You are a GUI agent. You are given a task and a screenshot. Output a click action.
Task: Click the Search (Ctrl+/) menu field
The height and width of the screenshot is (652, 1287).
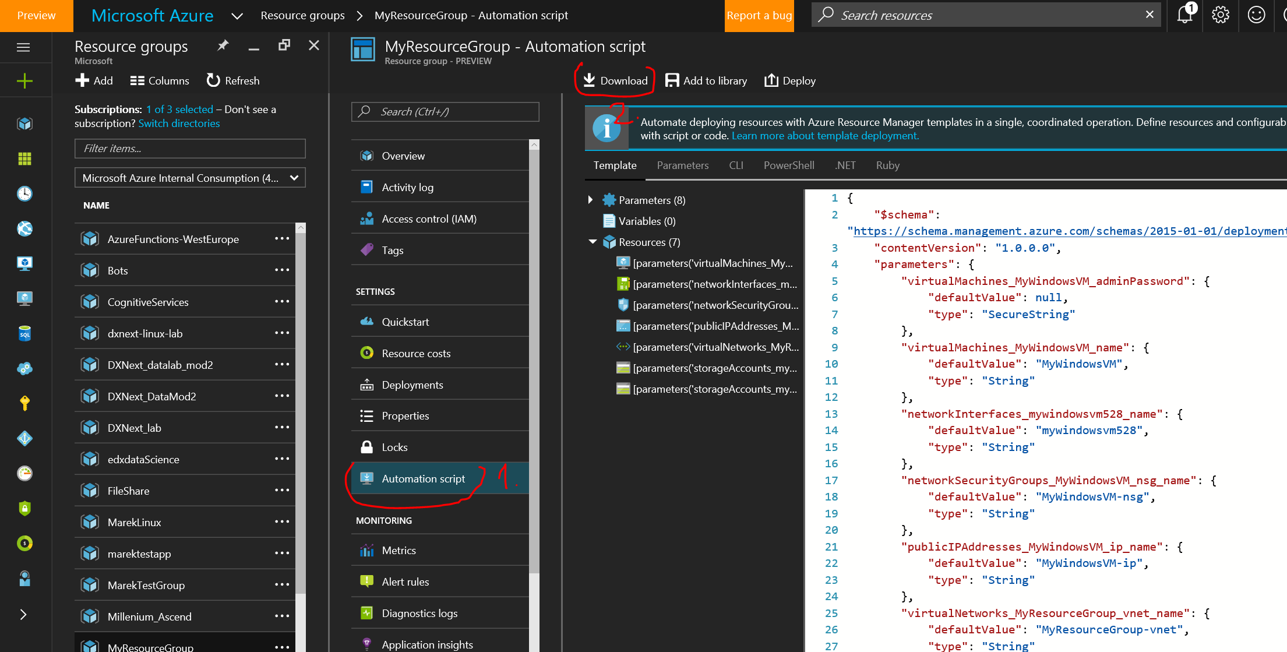coord(445,112)
